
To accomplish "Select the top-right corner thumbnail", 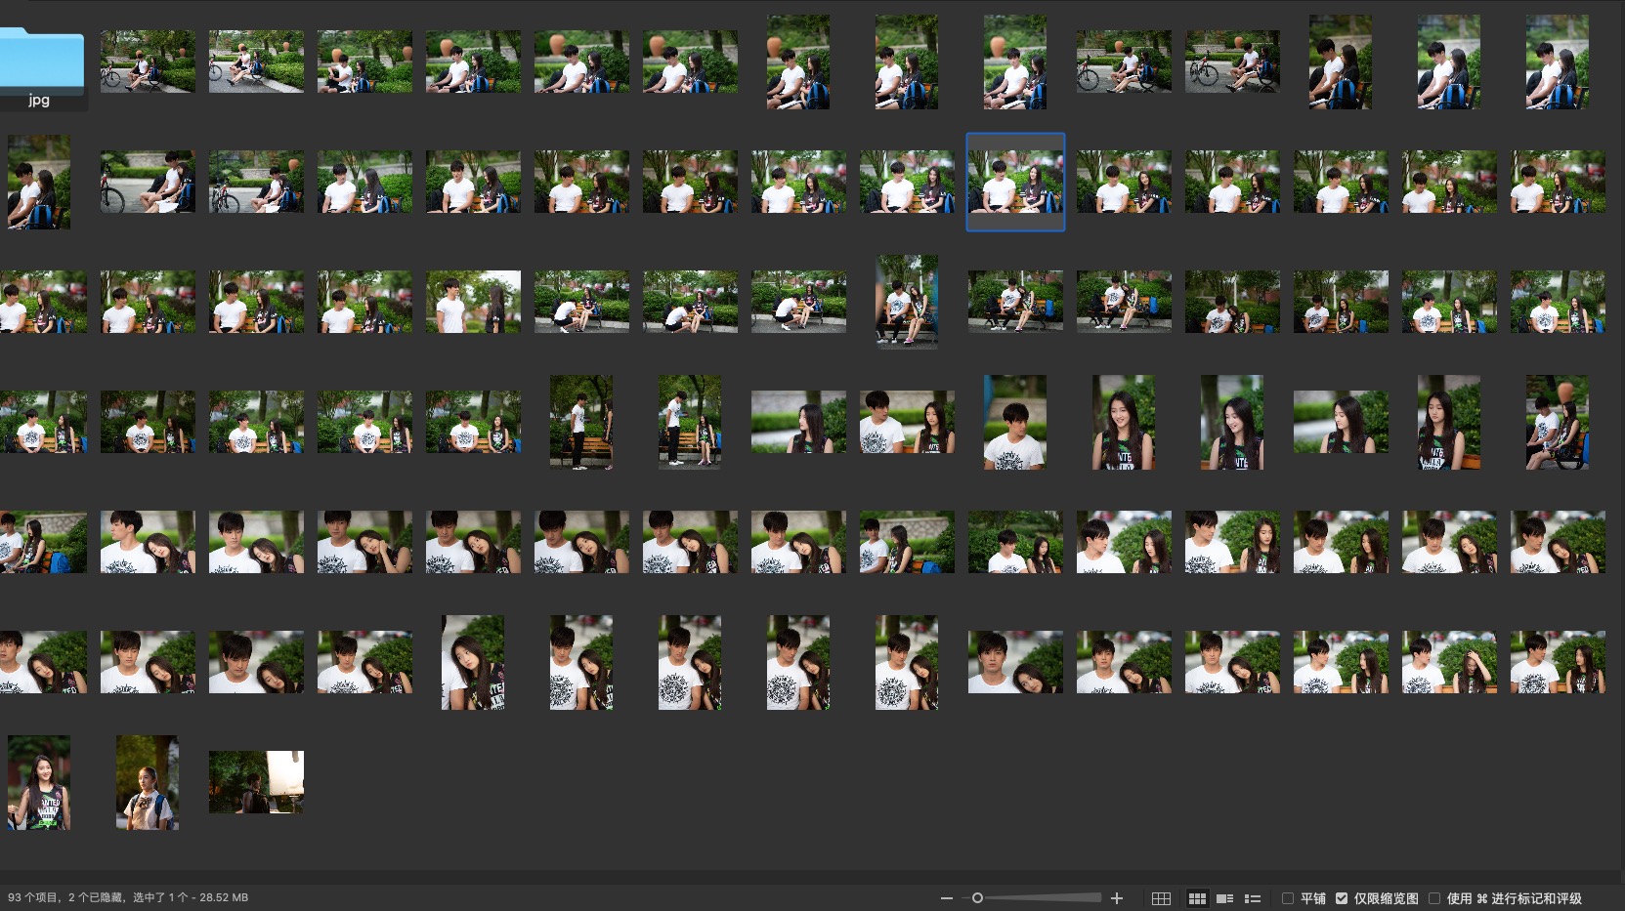I will click(x=1557, y=62).
